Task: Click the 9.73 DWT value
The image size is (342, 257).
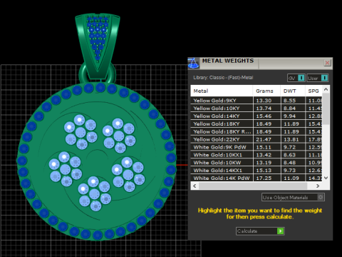Action: [289, 171]
